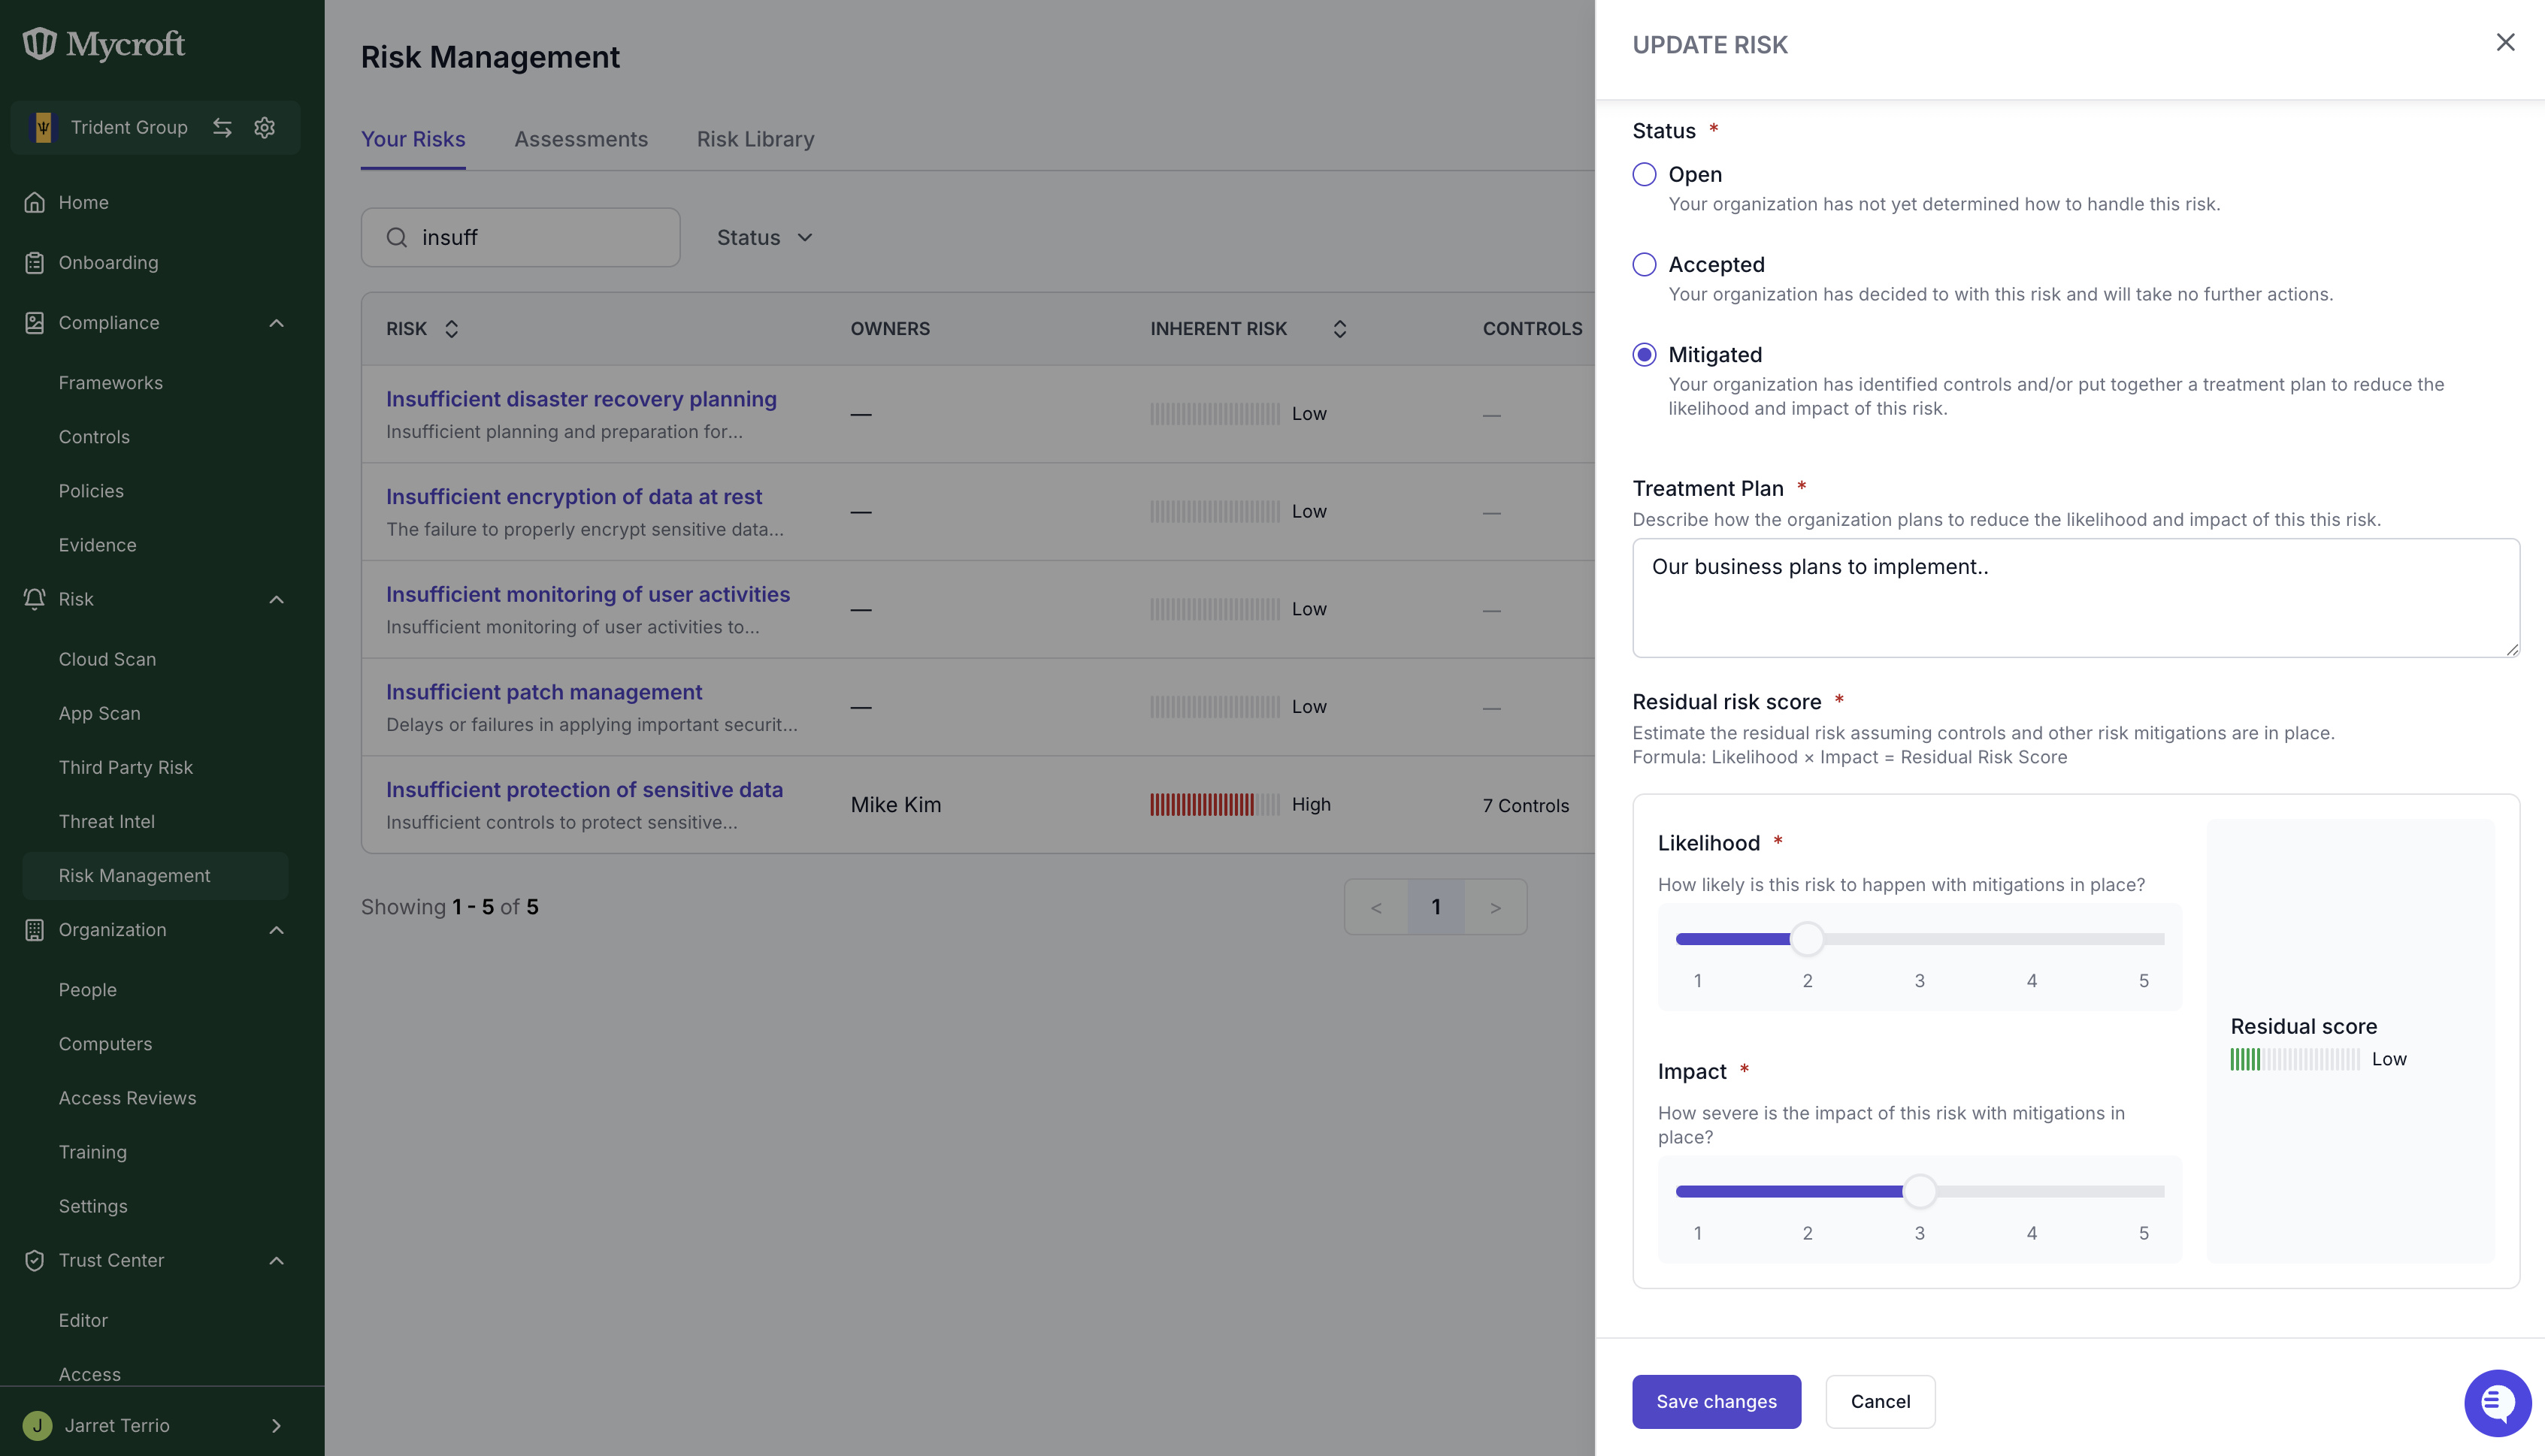2545x1456 pixels.
Task: Open Insufficient patch management risk
Action: pyautogui.click(x=544, y=692)
